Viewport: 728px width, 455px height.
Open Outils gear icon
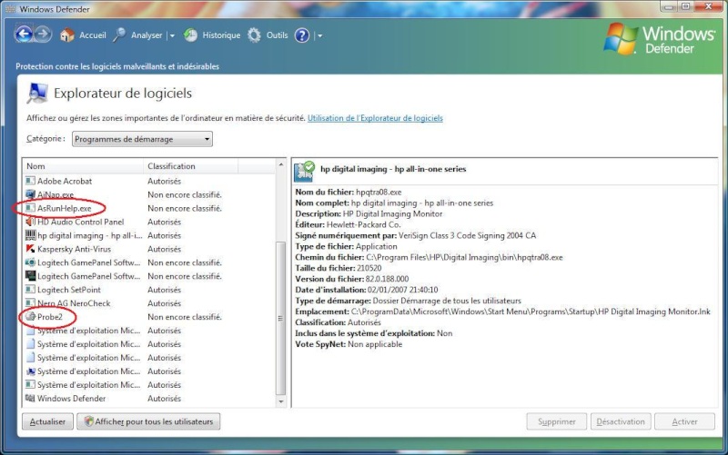click(x=254, y=35)
